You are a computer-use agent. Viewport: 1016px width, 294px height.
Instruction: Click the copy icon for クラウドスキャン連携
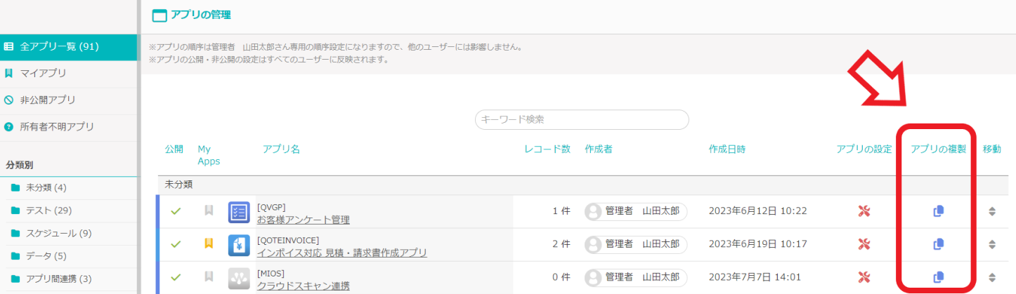pyautogui.click(x=938, y=277)
